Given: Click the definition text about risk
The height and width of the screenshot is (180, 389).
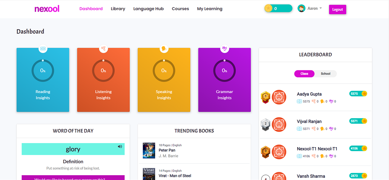Looking at the screenshot, I should [x=73, y=168].
